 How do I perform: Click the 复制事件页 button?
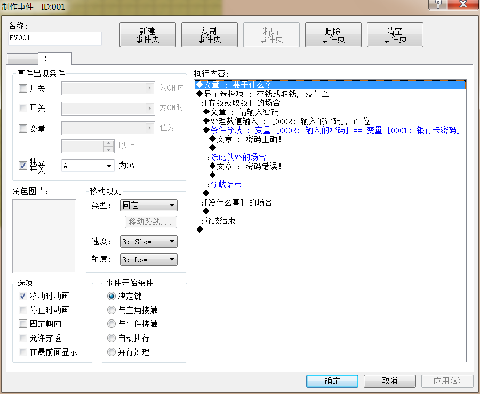click(210, 35)
